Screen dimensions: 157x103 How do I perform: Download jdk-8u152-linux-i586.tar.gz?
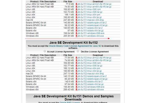tap(90, 66)
